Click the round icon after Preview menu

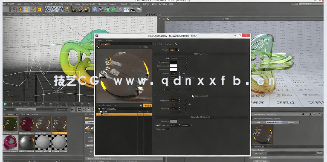[176, 44]
